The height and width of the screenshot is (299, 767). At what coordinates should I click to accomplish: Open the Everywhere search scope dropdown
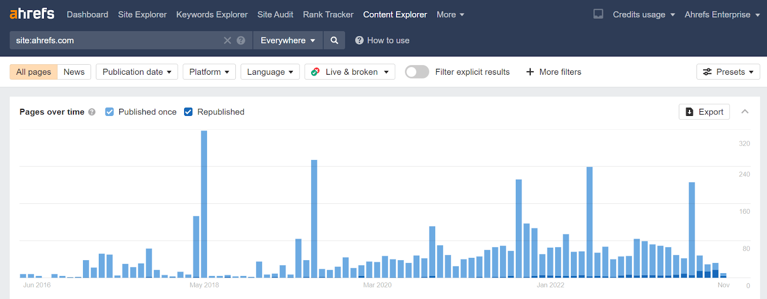coord(288,40)
